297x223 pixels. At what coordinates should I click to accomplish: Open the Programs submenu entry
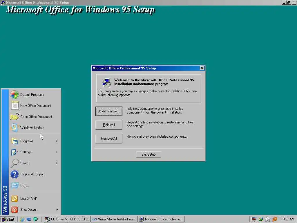(x=35, y=141)
